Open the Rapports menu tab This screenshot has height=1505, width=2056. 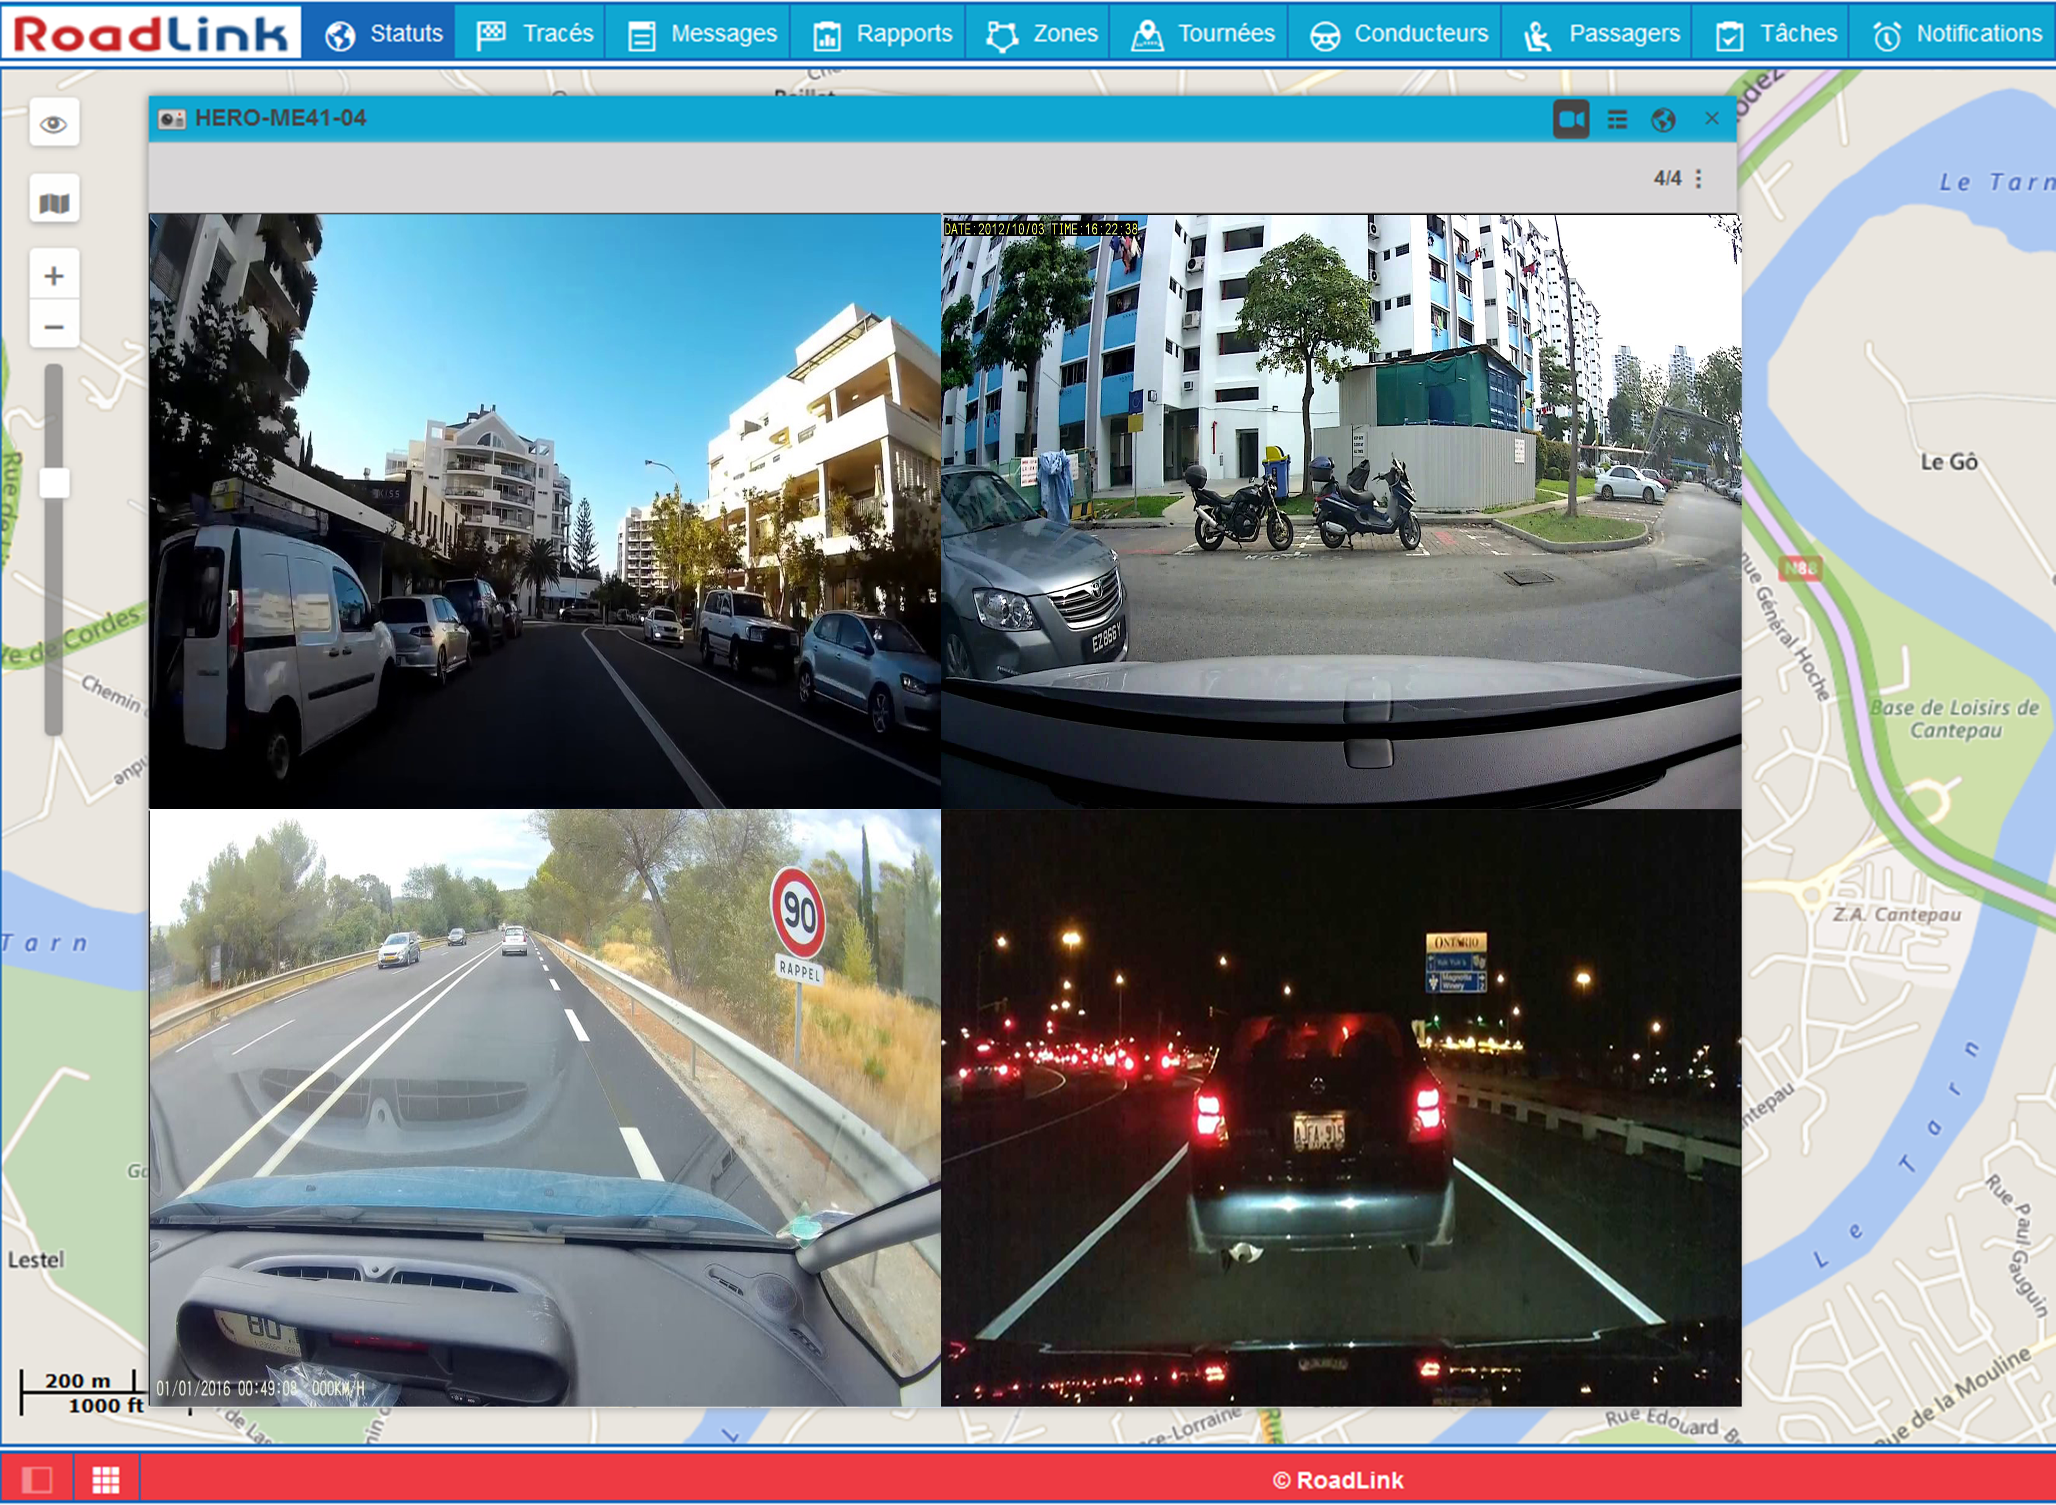click(x=879, y=34)
